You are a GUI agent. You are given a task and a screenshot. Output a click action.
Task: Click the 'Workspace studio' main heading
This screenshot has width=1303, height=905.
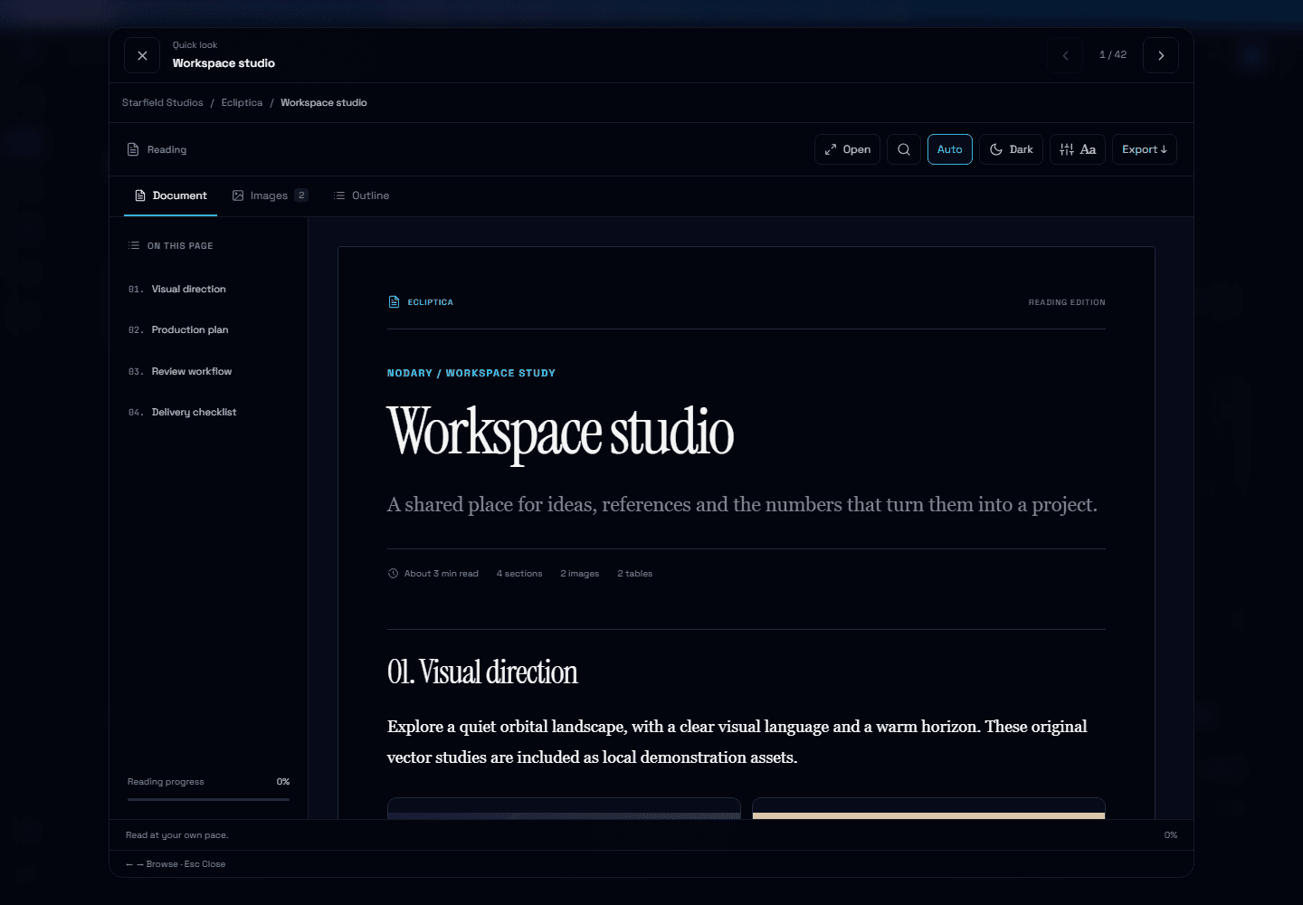[560, 433]
